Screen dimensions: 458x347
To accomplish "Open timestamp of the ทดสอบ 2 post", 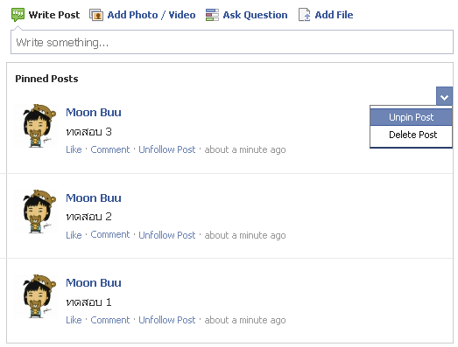I will point(245,235).
